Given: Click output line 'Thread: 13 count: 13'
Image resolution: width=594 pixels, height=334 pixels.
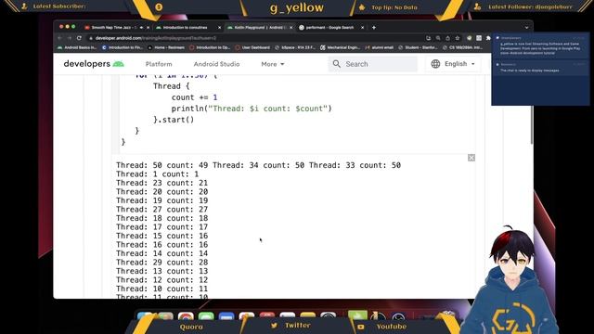Looking at the screenshot, I should tap(161, 271).
